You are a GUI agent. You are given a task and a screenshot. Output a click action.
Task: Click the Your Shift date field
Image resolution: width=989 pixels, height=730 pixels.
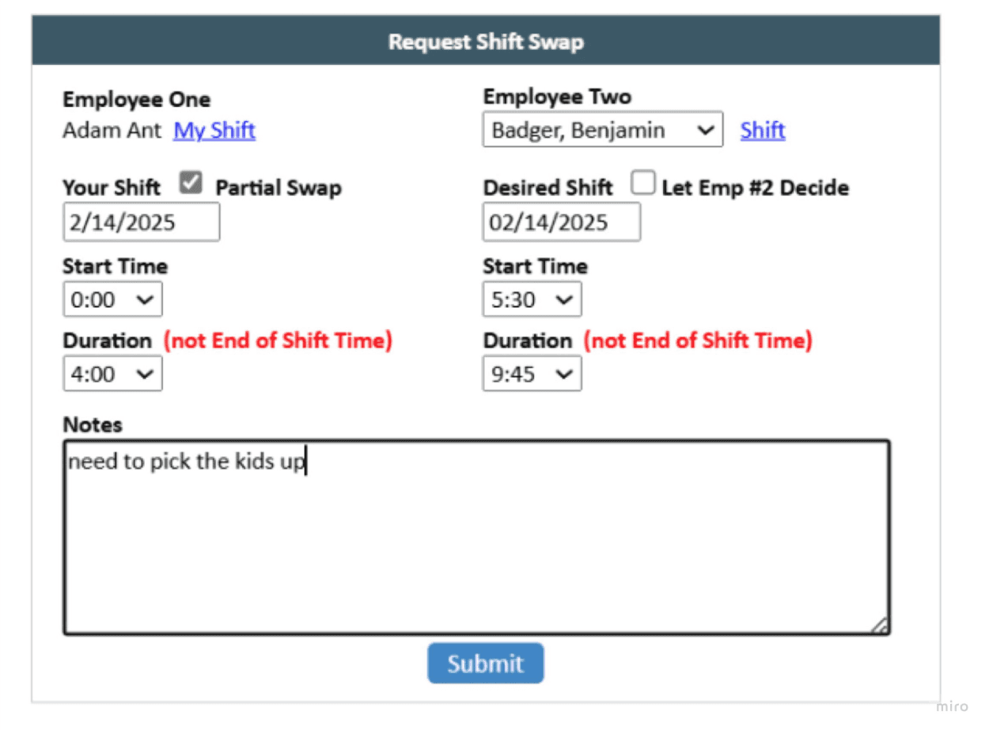(x=140, y=222)
